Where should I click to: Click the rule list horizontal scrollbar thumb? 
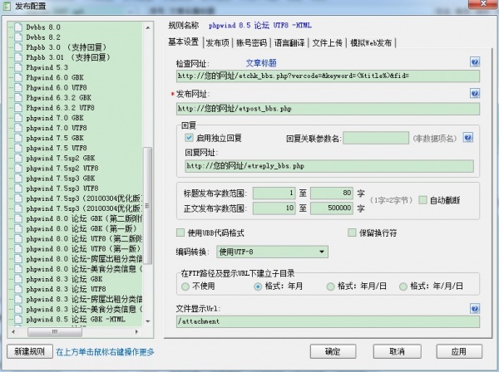tap(55, 331)
